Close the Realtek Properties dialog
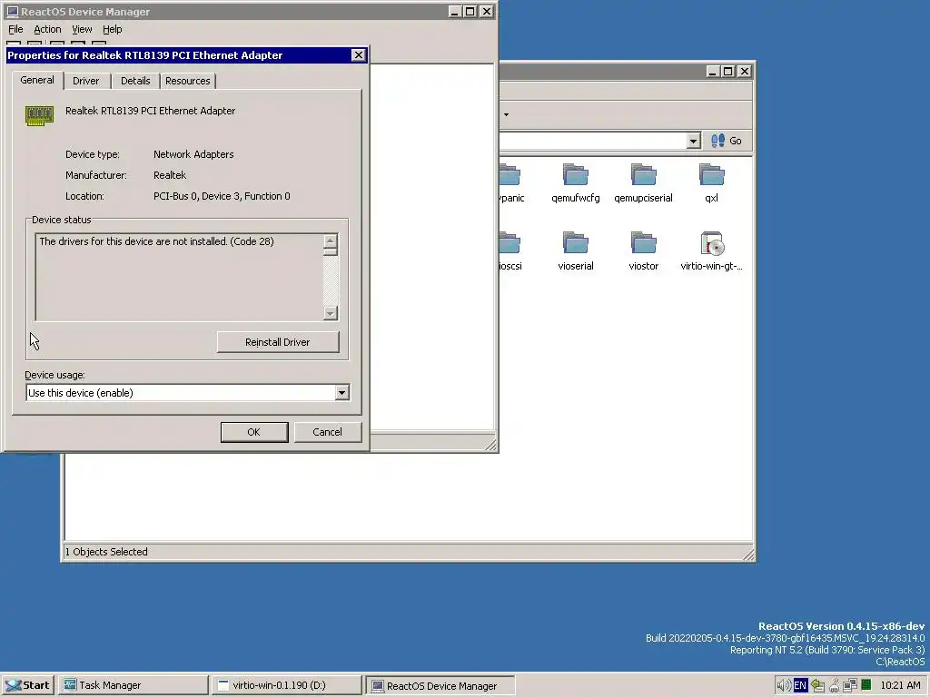930x697 pixels. 358,55
